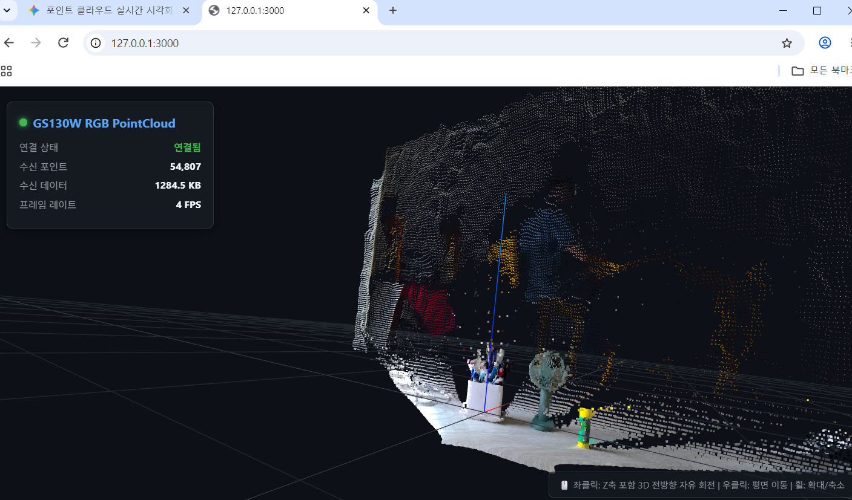The height and width of the screenshot is (500, 852).
Task: Click the 프레임 레이트 label
Action: [x=48, y=205]
